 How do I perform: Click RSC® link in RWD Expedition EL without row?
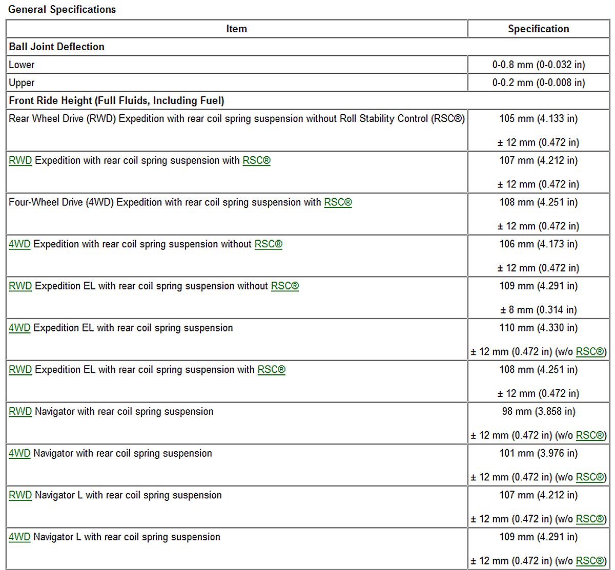pyautogui.click(x=284, y=286)
